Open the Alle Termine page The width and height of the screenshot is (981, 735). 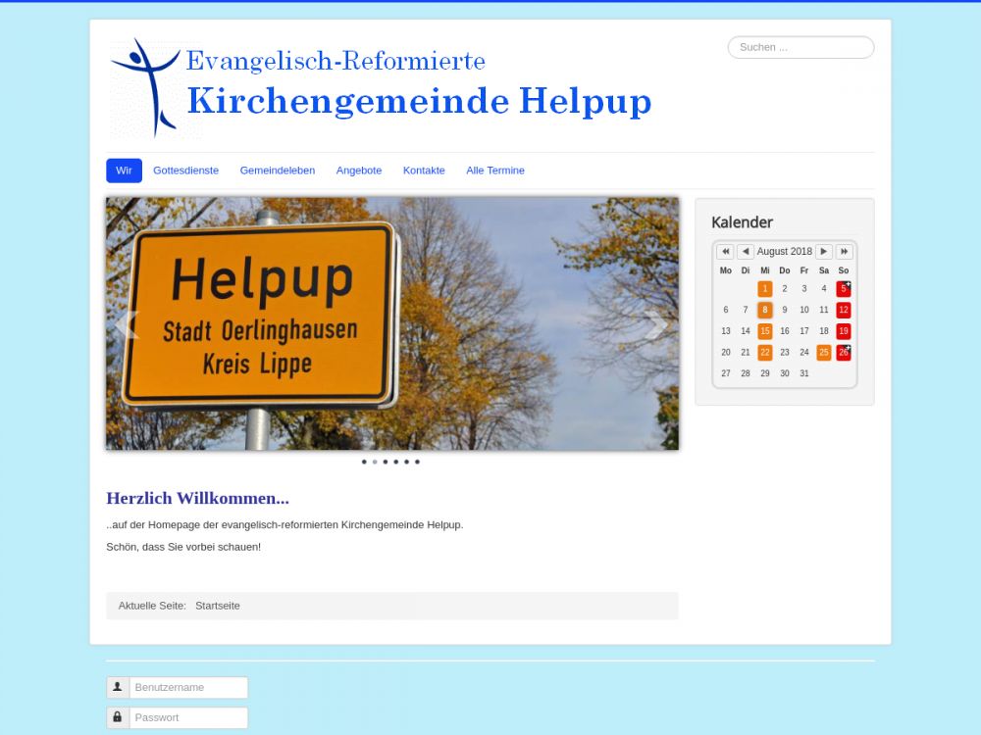[495, 171]
